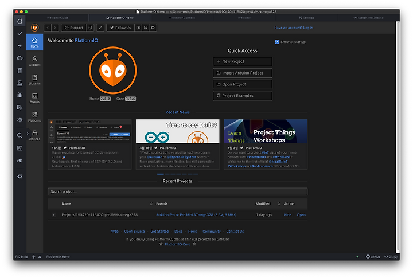
Task: Select Home in PlatformIO sidebar
Action: 35,42
